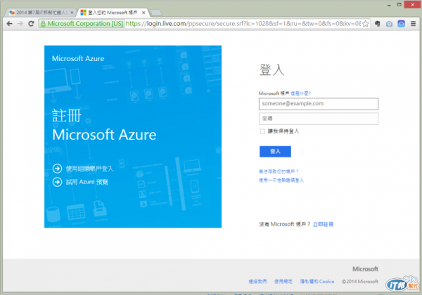422x295 pixels.
Task: Click the 註冊 Microsoft Azure heading
Action: click(x=104, y=125)
